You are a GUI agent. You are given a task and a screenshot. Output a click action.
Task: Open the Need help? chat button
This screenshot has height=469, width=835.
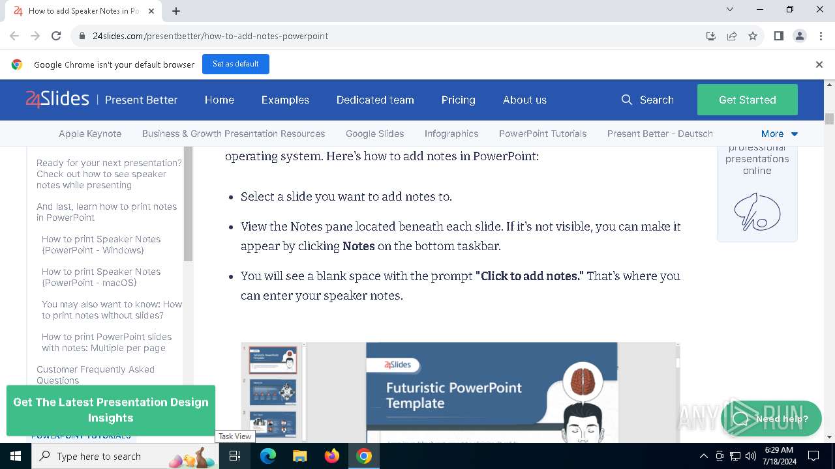[x=770, y=418]
